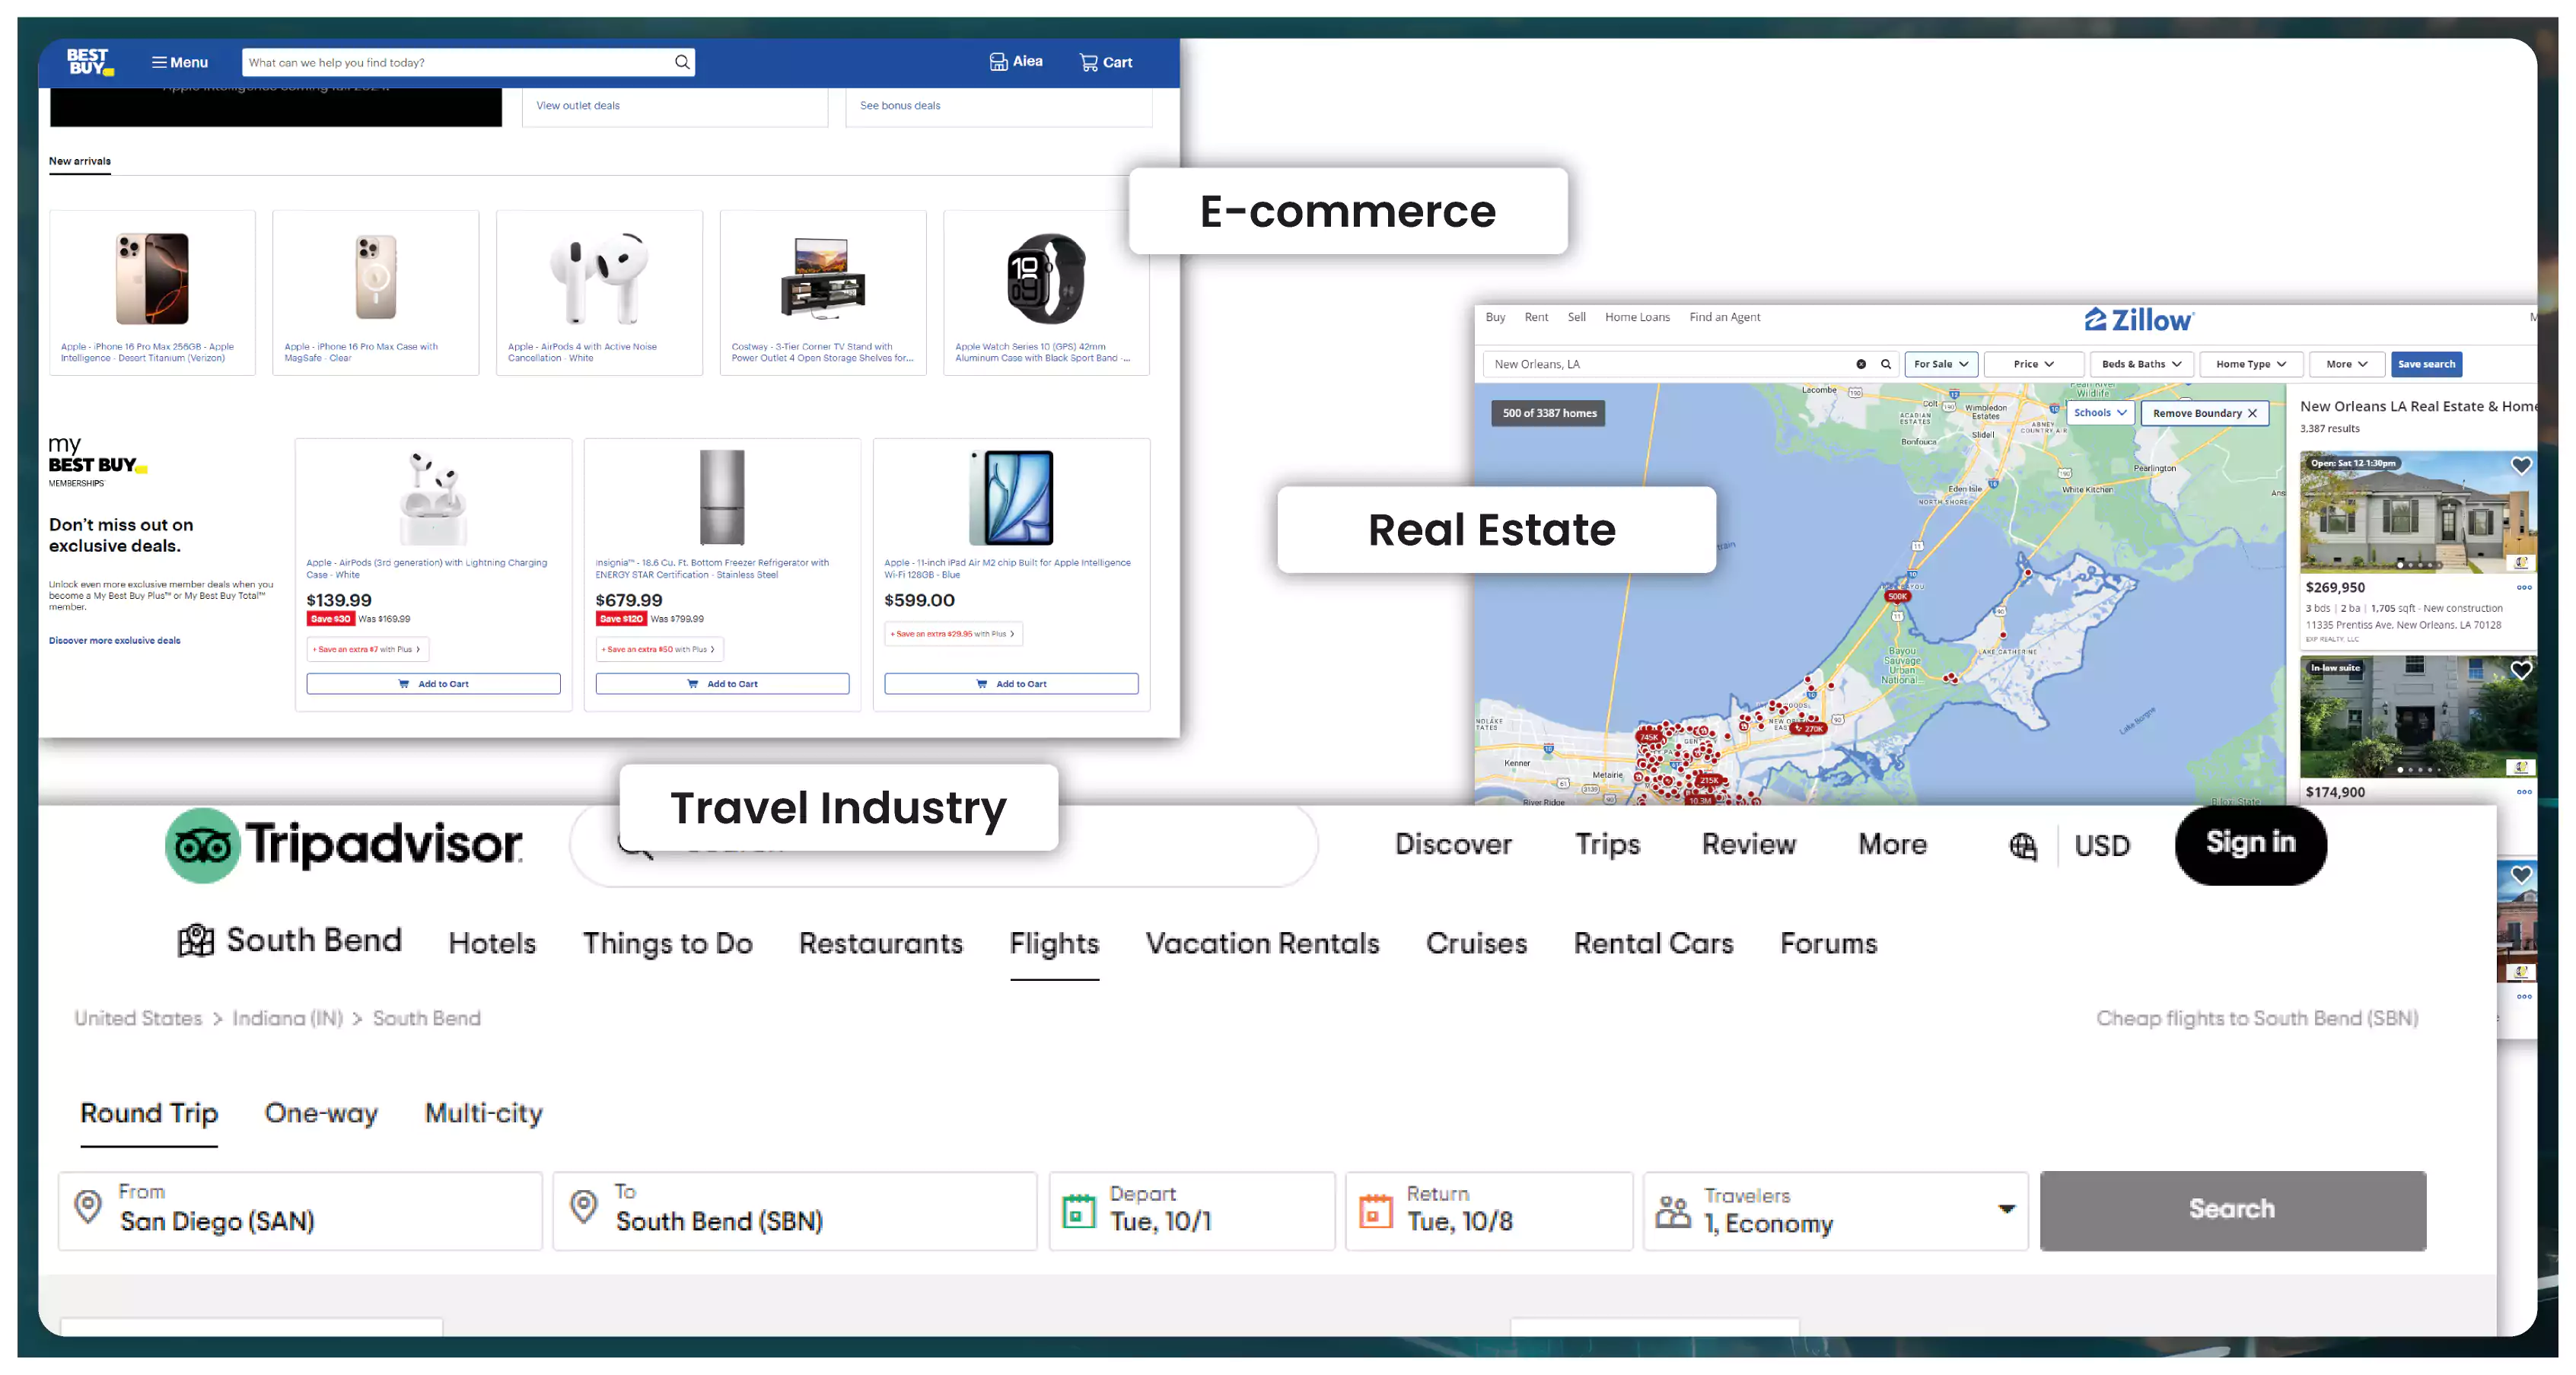Open Zillow Rent menu
Image resolution: width=2576 pixels, height=1375 pixels.
coord(1536,317)
